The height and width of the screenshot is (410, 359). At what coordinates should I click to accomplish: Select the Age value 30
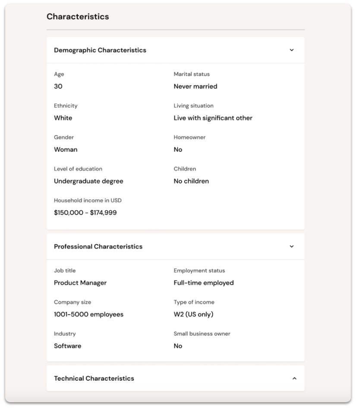58,86
